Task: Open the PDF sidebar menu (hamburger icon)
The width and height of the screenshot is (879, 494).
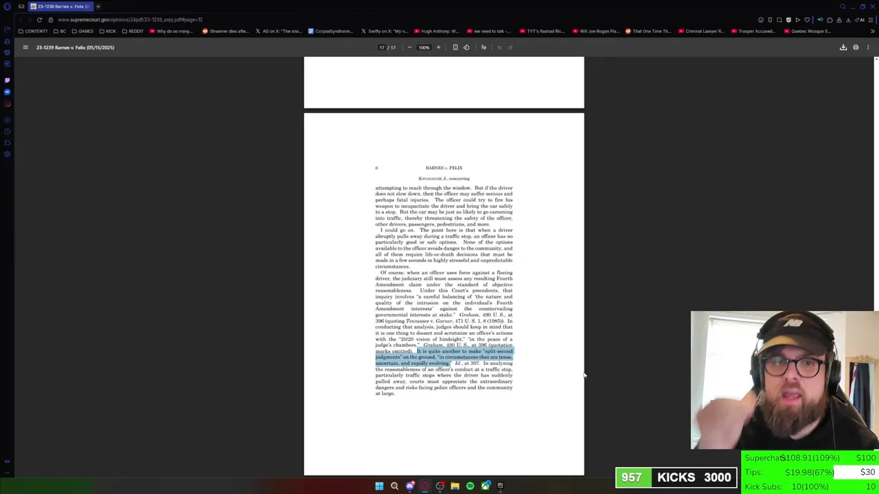Action: pyautogui.click(x=25, y=47)
